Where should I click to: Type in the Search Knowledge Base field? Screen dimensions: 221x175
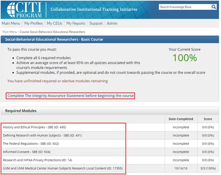184,7
